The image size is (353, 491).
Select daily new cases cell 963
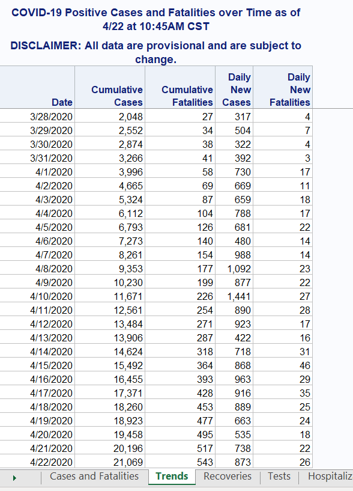coord(234,379)
